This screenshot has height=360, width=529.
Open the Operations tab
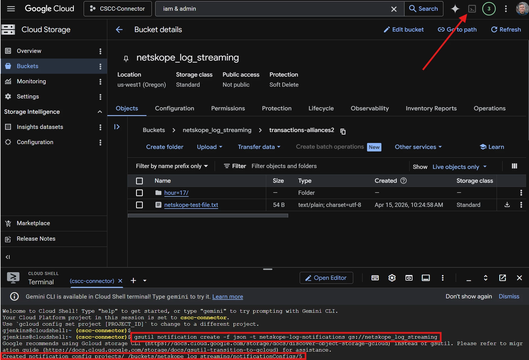[x=490, y=108]
